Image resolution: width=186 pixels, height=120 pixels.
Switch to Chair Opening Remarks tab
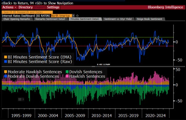click(x=17, y=19)
